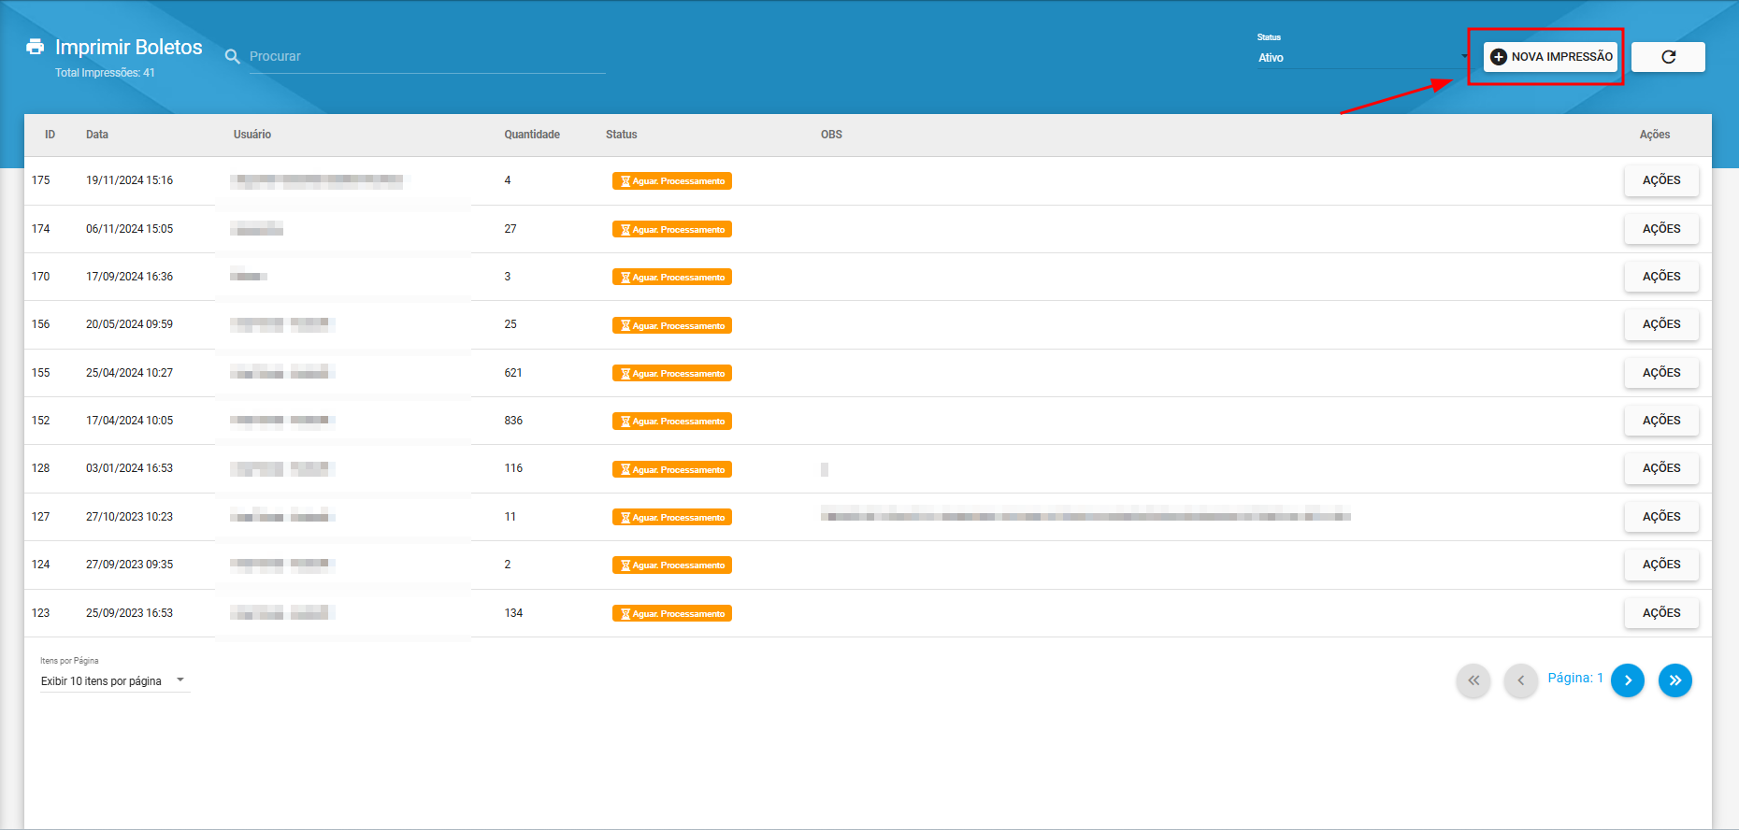1739x830 pixels.
Task: Click status badge in row 174
Action: point(672,230)
